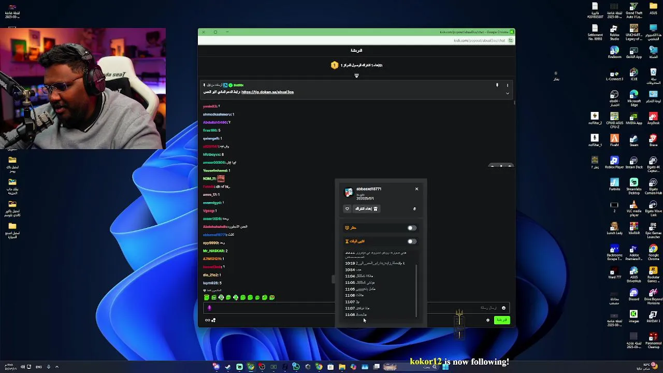Click the gold rank 1 hexagon badge
The height and width of the screenshot is (373, 663).
(335, 65)
